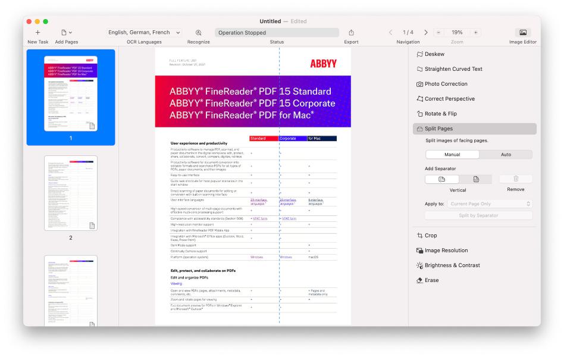Click the Operation Stopped status field

277,32
